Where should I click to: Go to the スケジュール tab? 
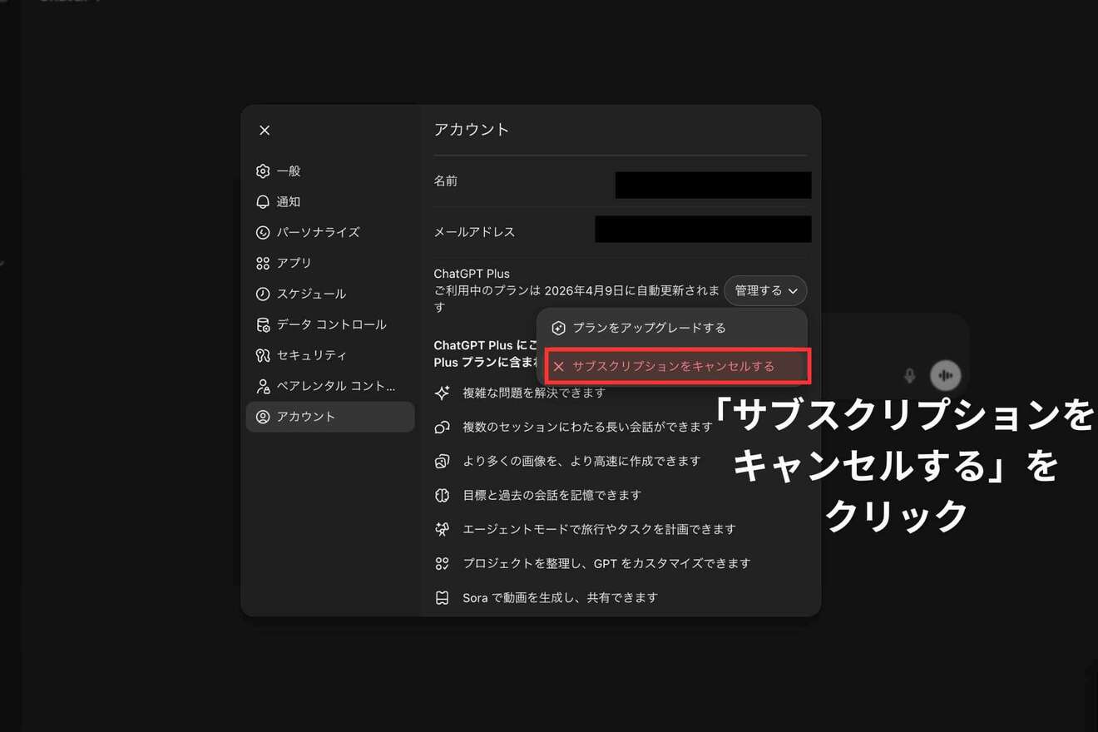(x=330, y=294)
